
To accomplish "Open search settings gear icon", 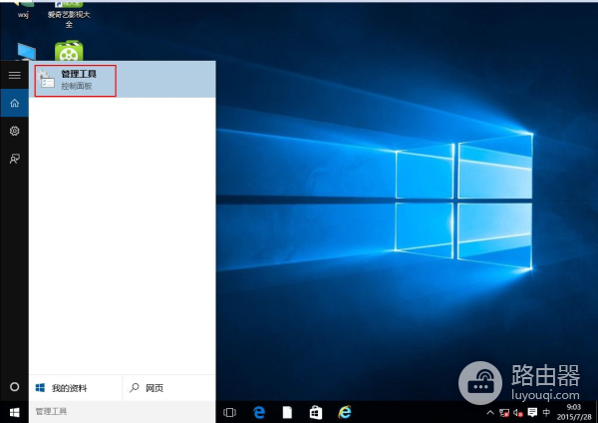I will click(14, 131).
